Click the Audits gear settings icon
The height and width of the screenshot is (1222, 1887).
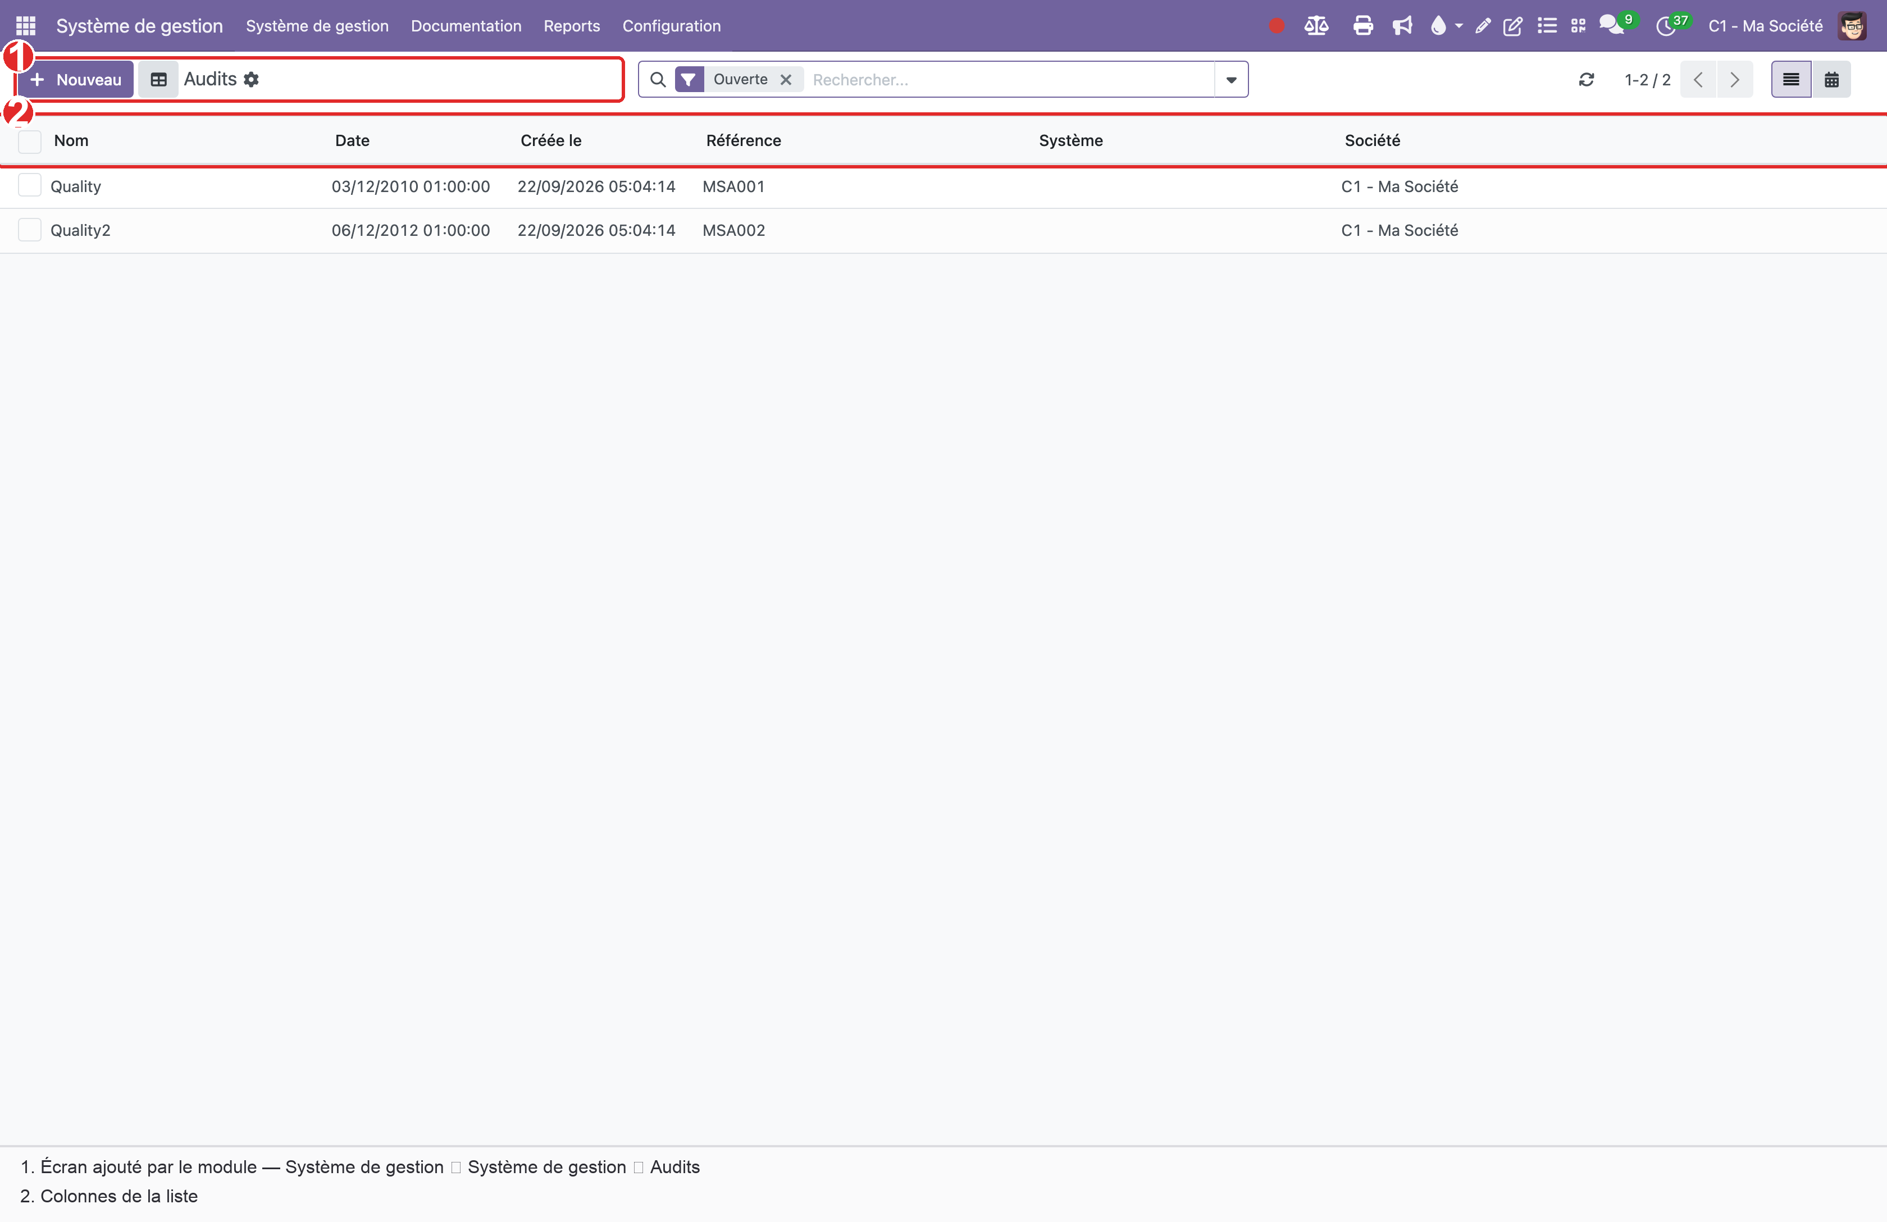(x=252, y=79)
